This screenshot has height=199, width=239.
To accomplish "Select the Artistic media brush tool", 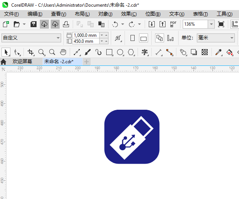I will [88, 52].
